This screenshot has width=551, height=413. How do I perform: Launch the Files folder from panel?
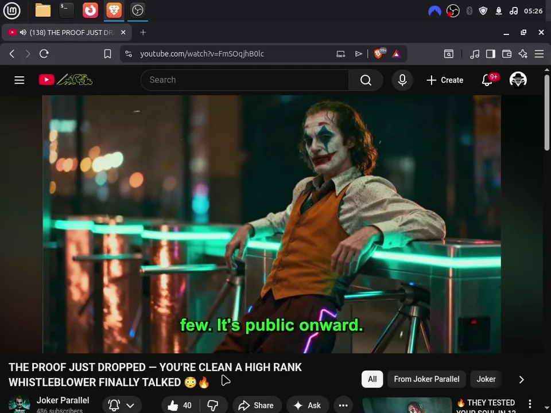coord(43,10)
